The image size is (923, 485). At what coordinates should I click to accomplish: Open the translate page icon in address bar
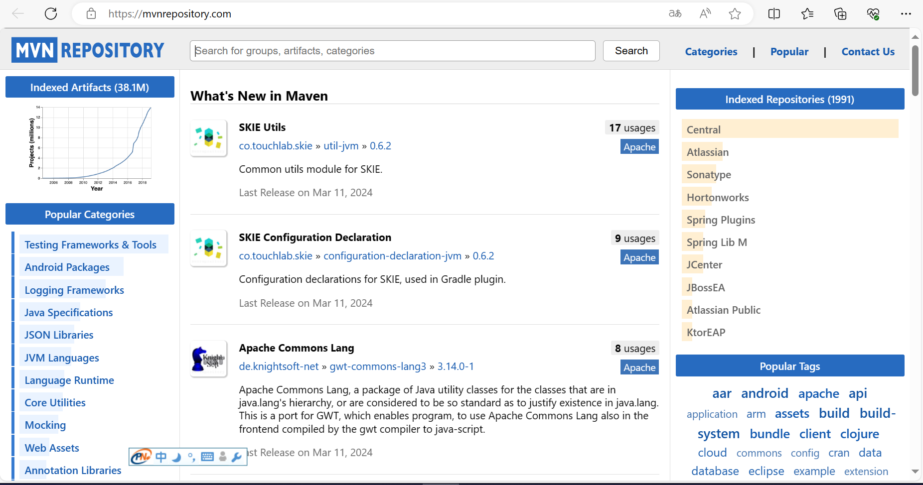(675, 14)
